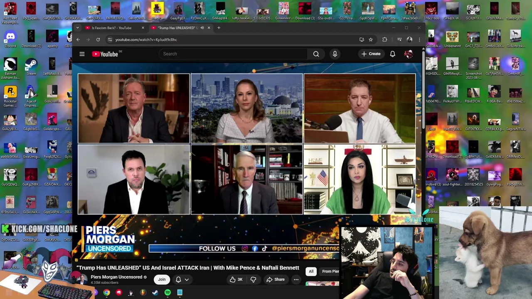Open the YouTube account avatar menu

(x=409, y=54)
